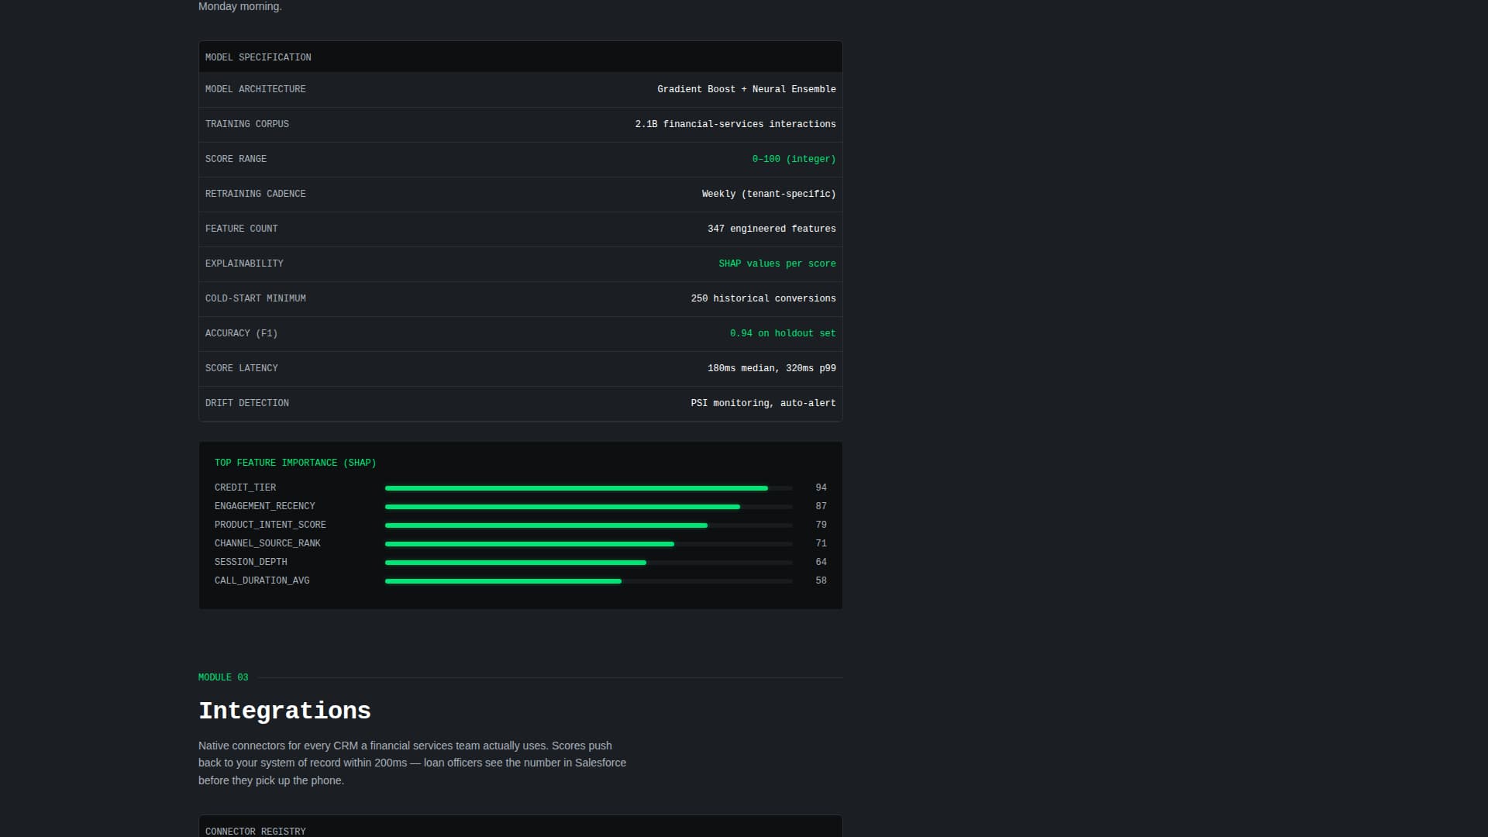1488x837 pixels.
Task: Click the ENGAGEMENT_RECENCY score 87
Action: (x=821, y=506)
